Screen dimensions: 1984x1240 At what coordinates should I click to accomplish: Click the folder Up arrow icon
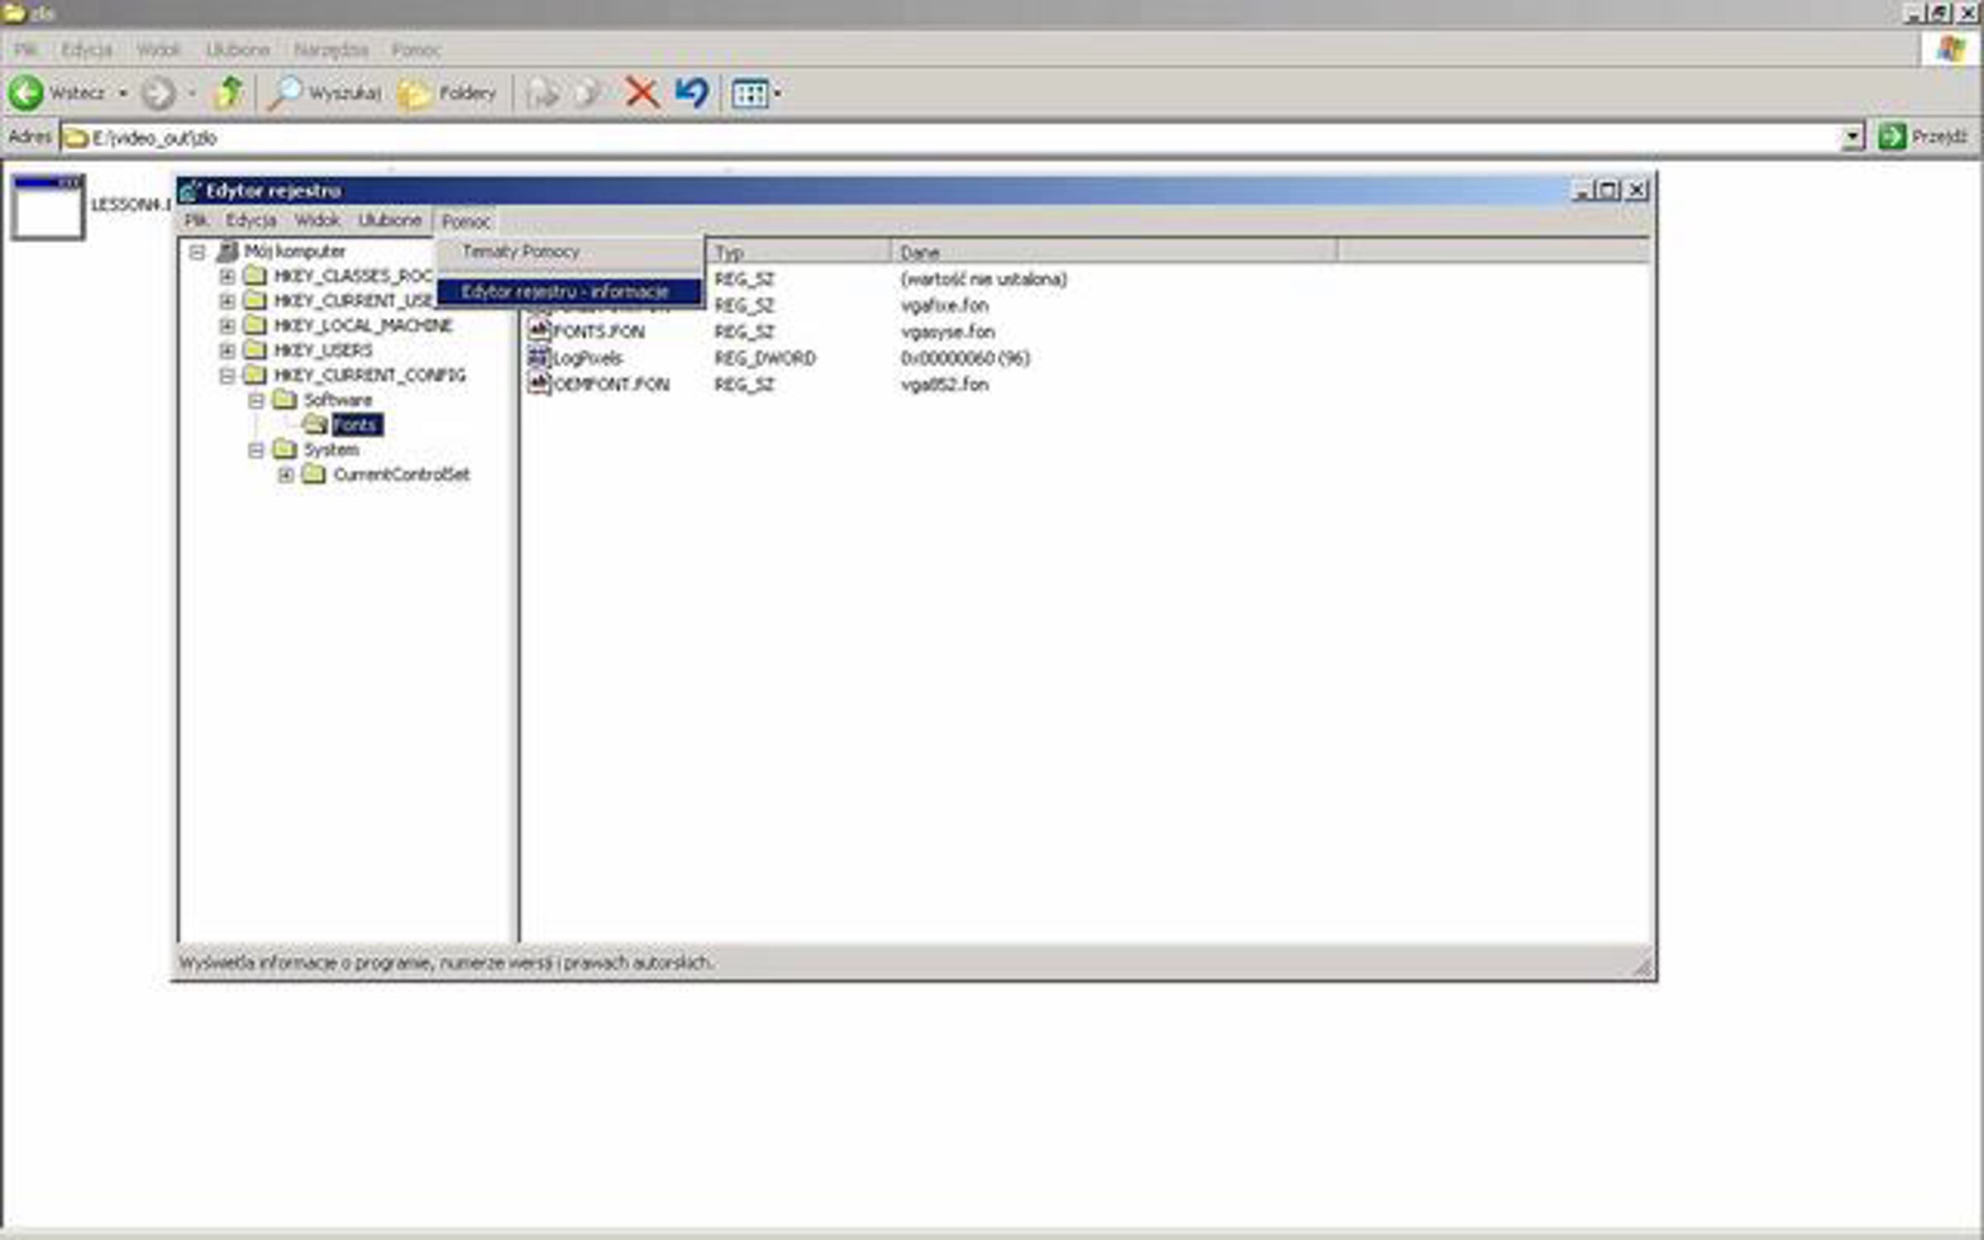pyautogui.click(x=228, y=93)
